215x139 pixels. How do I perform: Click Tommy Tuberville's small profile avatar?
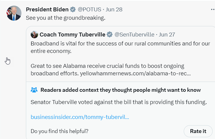click(x=34, y=34)
